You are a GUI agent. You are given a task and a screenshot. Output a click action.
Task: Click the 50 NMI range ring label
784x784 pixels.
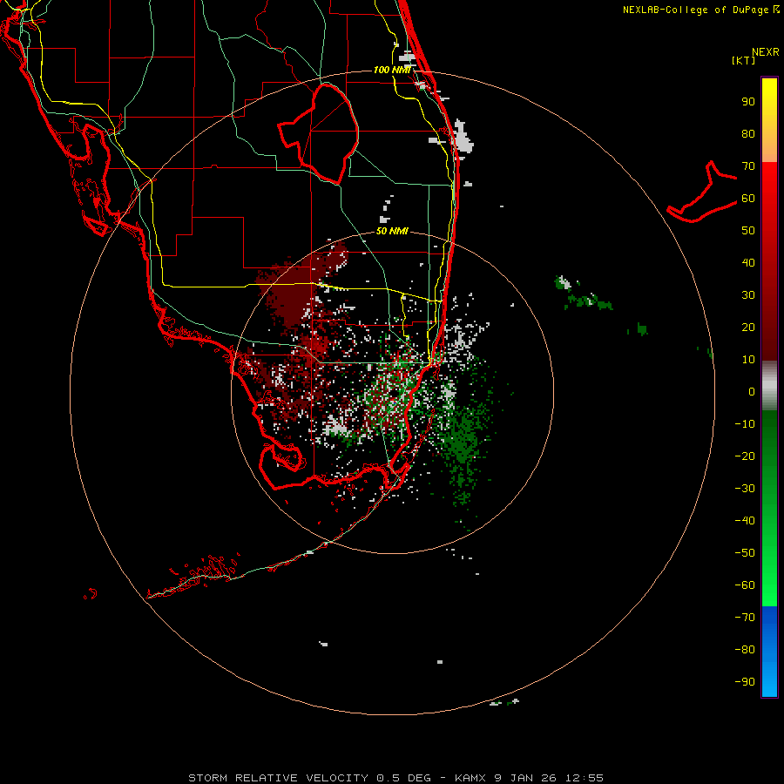(392, 231)
